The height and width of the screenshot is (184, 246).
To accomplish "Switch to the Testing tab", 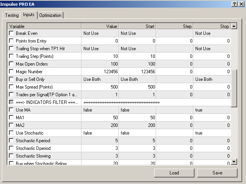I will 12,15.
